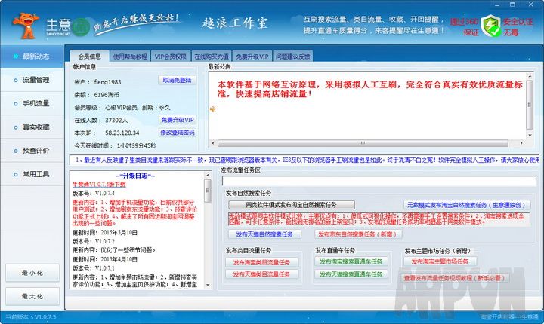Click upgrade log scrollbar thumb

[208, 191]
